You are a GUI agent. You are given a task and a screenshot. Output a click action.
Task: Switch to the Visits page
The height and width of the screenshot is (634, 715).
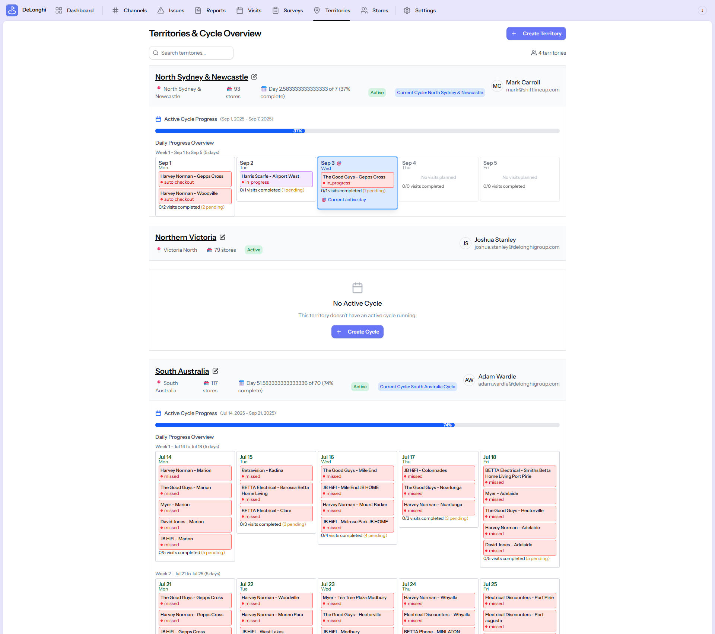249,10
